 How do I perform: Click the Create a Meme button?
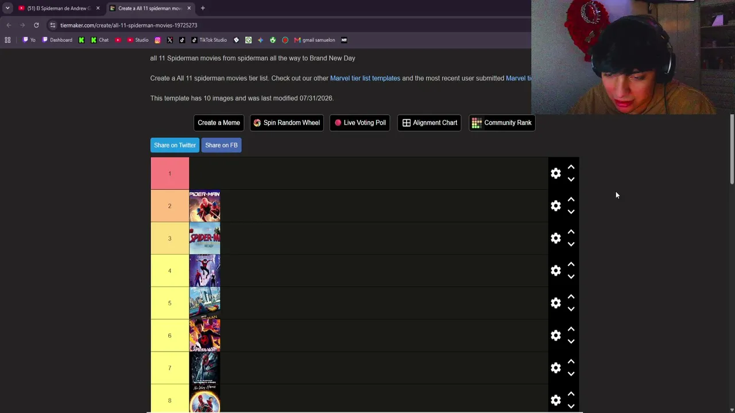point(219,123)
